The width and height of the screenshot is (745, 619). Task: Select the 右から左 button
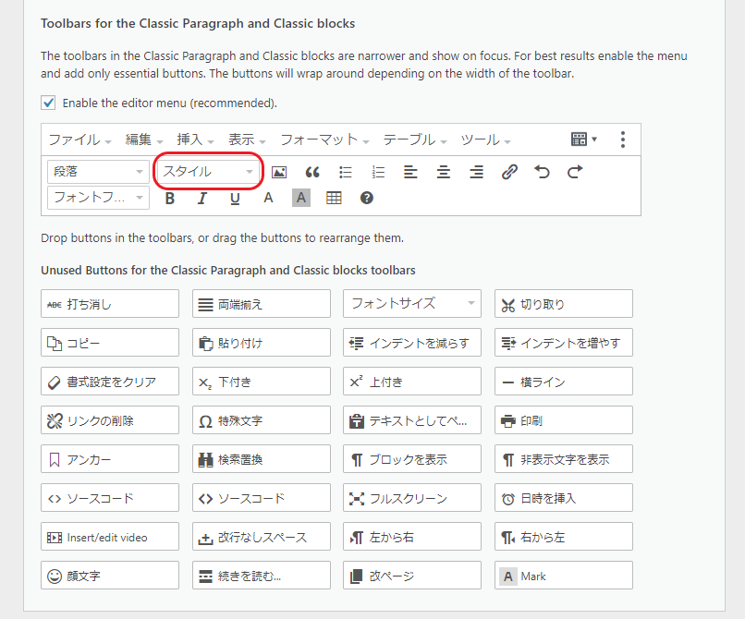[564, 537]
